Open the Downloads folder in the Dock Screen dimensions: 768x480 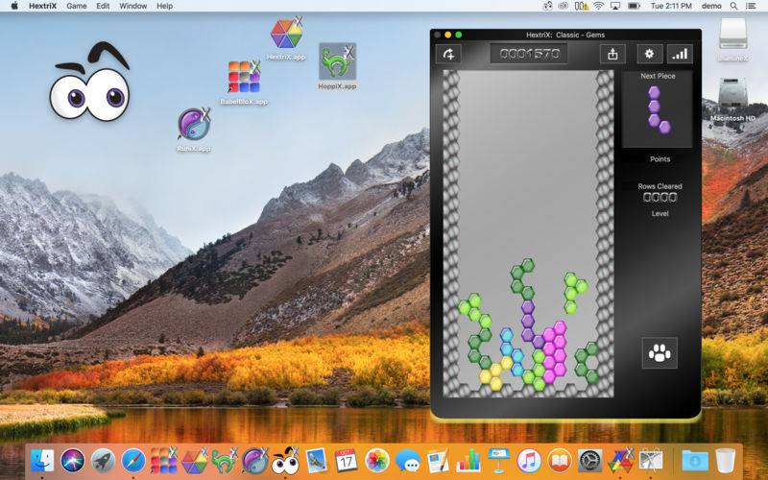(x=694, y=461)
